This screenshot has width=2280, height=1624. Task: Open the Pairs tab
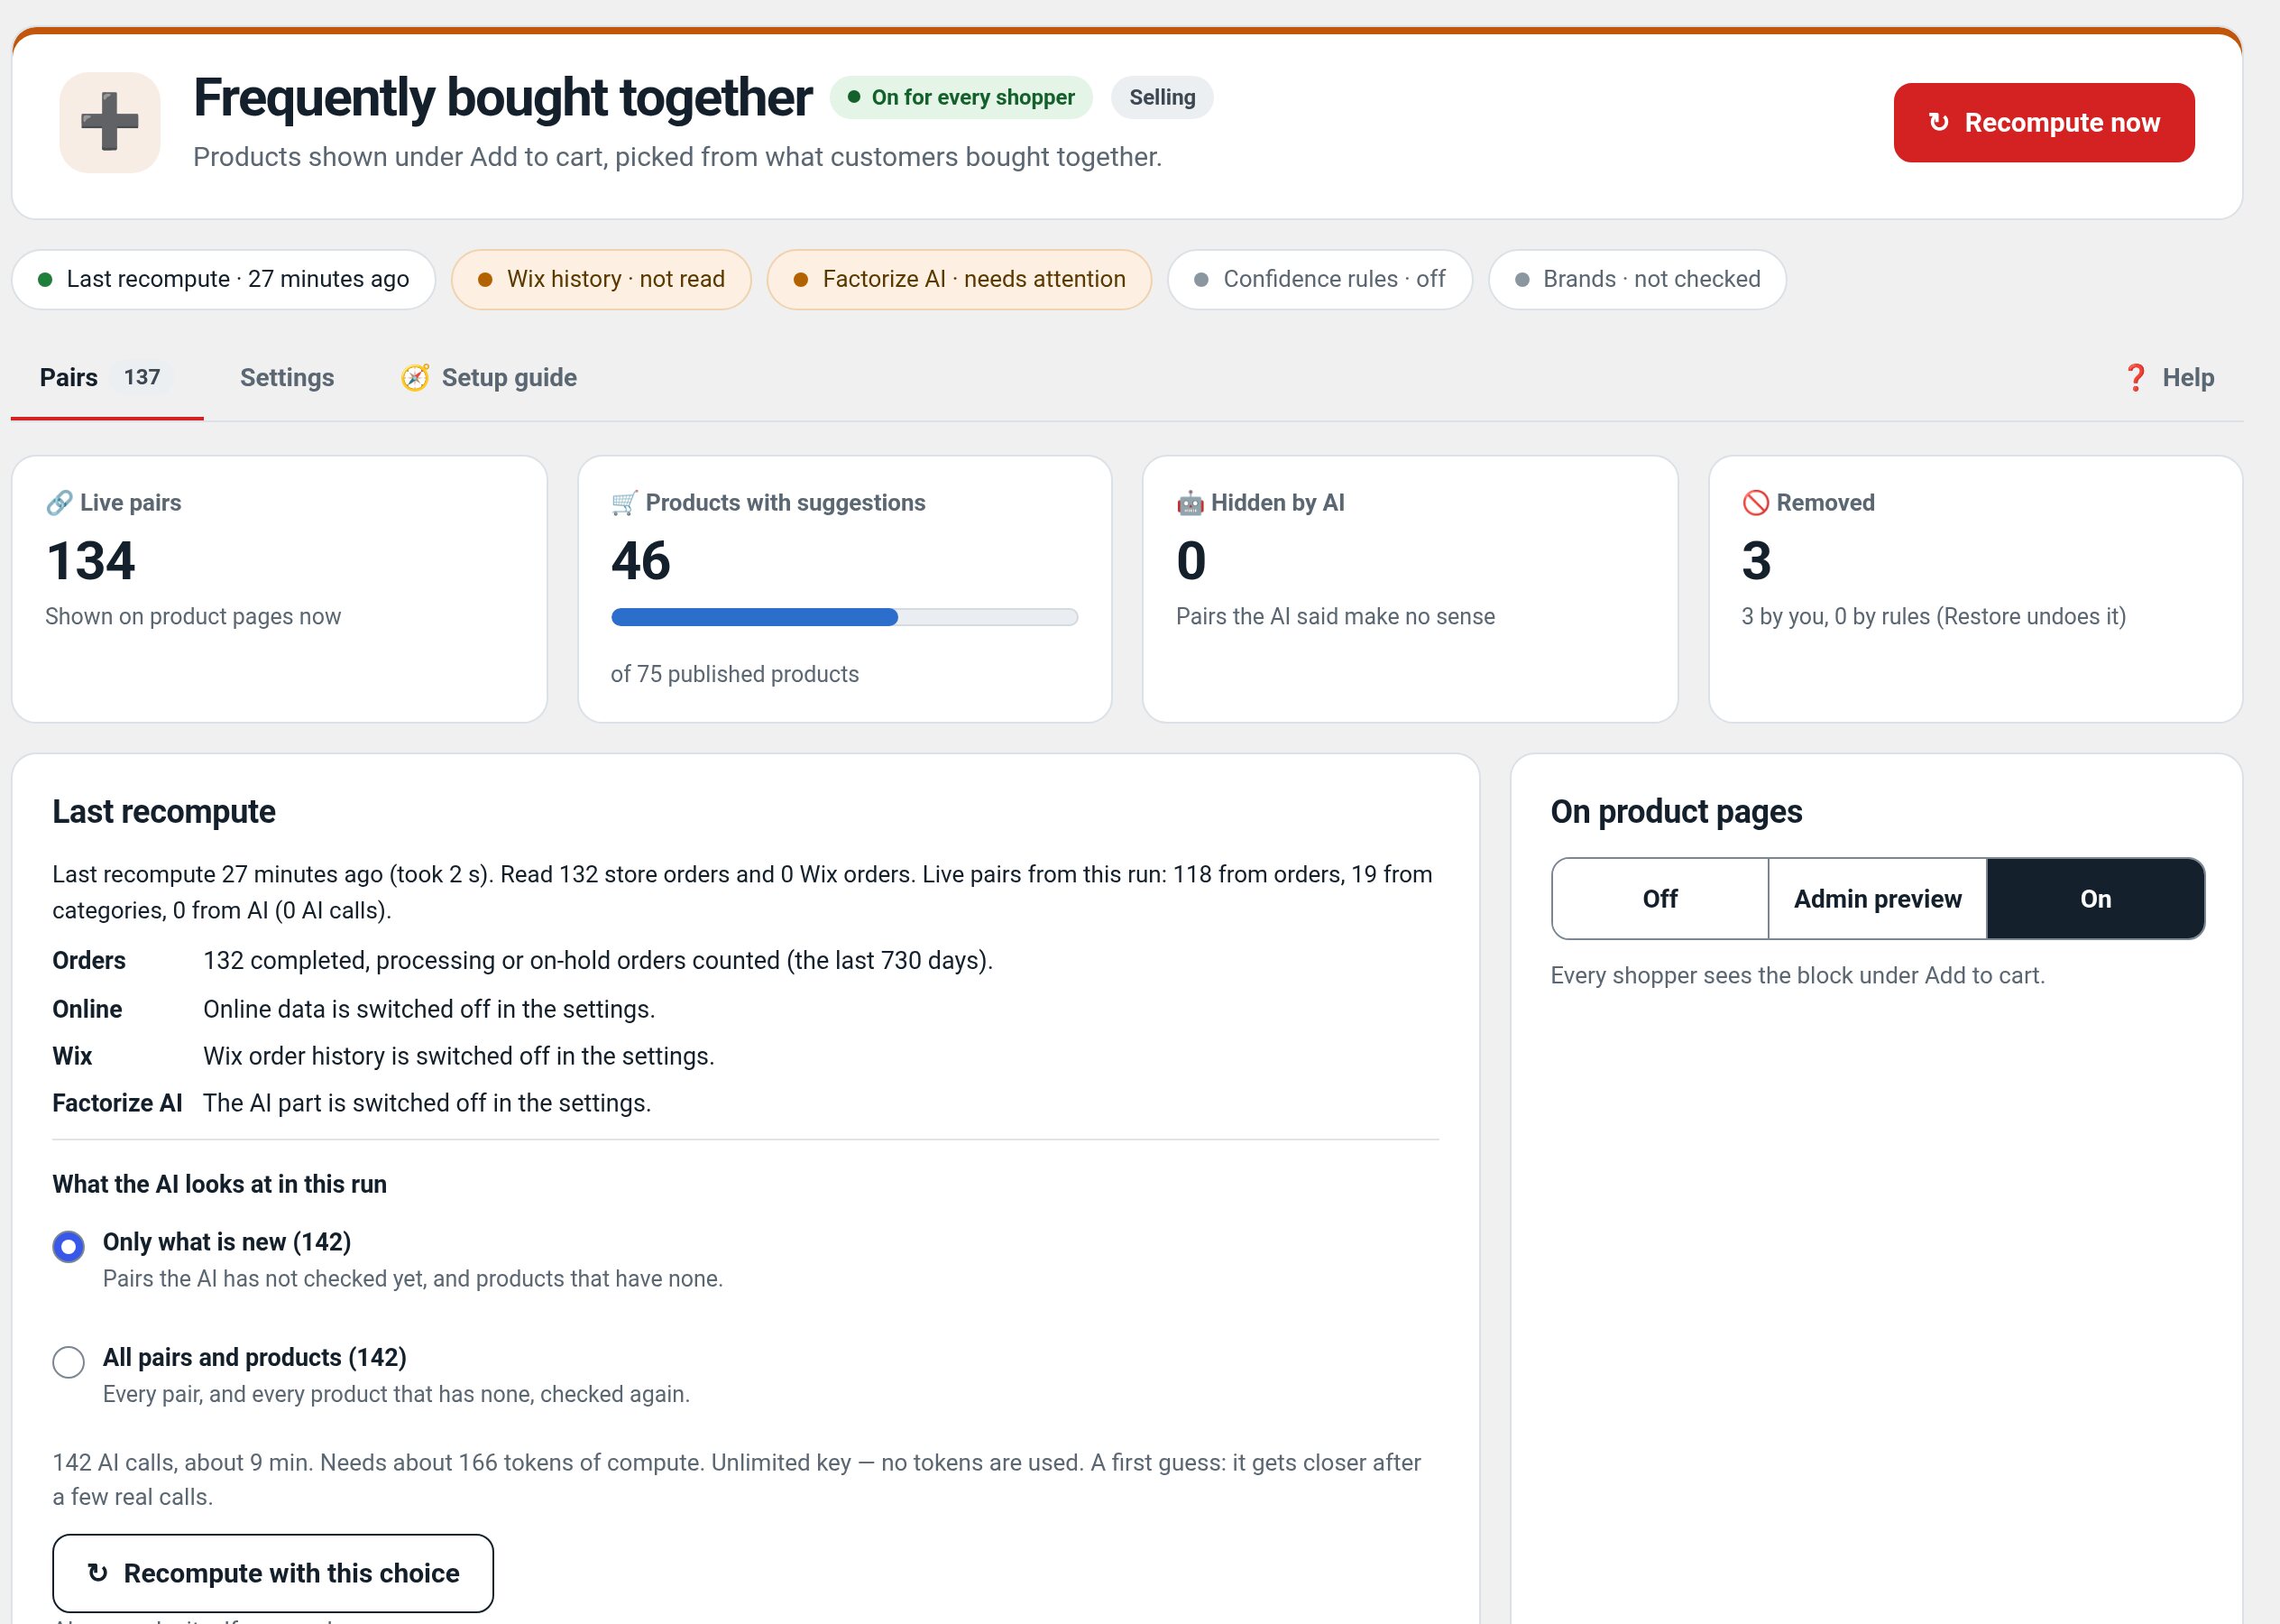coord(106,377)
